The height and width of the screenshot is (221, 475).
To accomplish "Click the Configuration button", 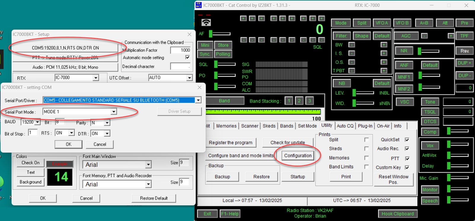I will [x=298, y=156].
